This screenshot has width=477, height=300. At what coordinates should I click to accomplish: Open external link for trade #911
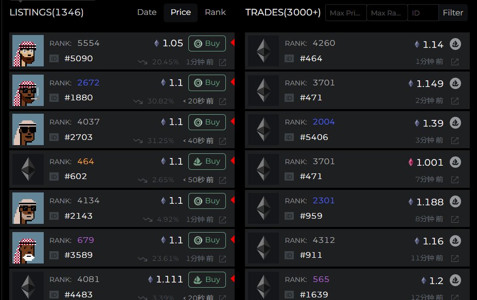455,258
